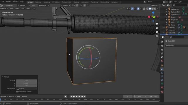Switch to the Sculpting workspace tab

(x=47, y=2)
